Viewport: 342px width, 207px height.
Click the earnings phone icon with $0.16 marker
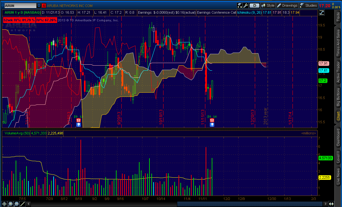[212, 120]
